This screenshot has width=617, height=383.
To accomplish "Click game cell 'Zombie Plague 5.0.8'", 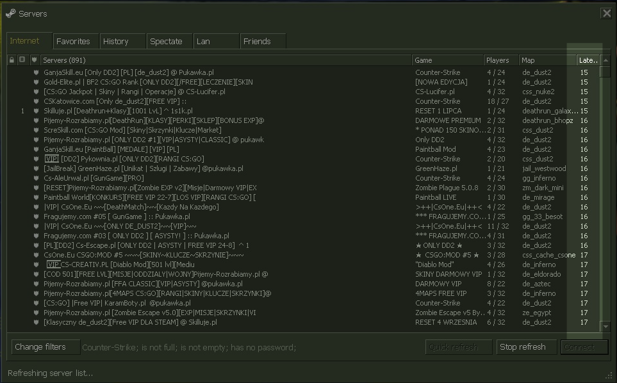I will click(447, 188).
